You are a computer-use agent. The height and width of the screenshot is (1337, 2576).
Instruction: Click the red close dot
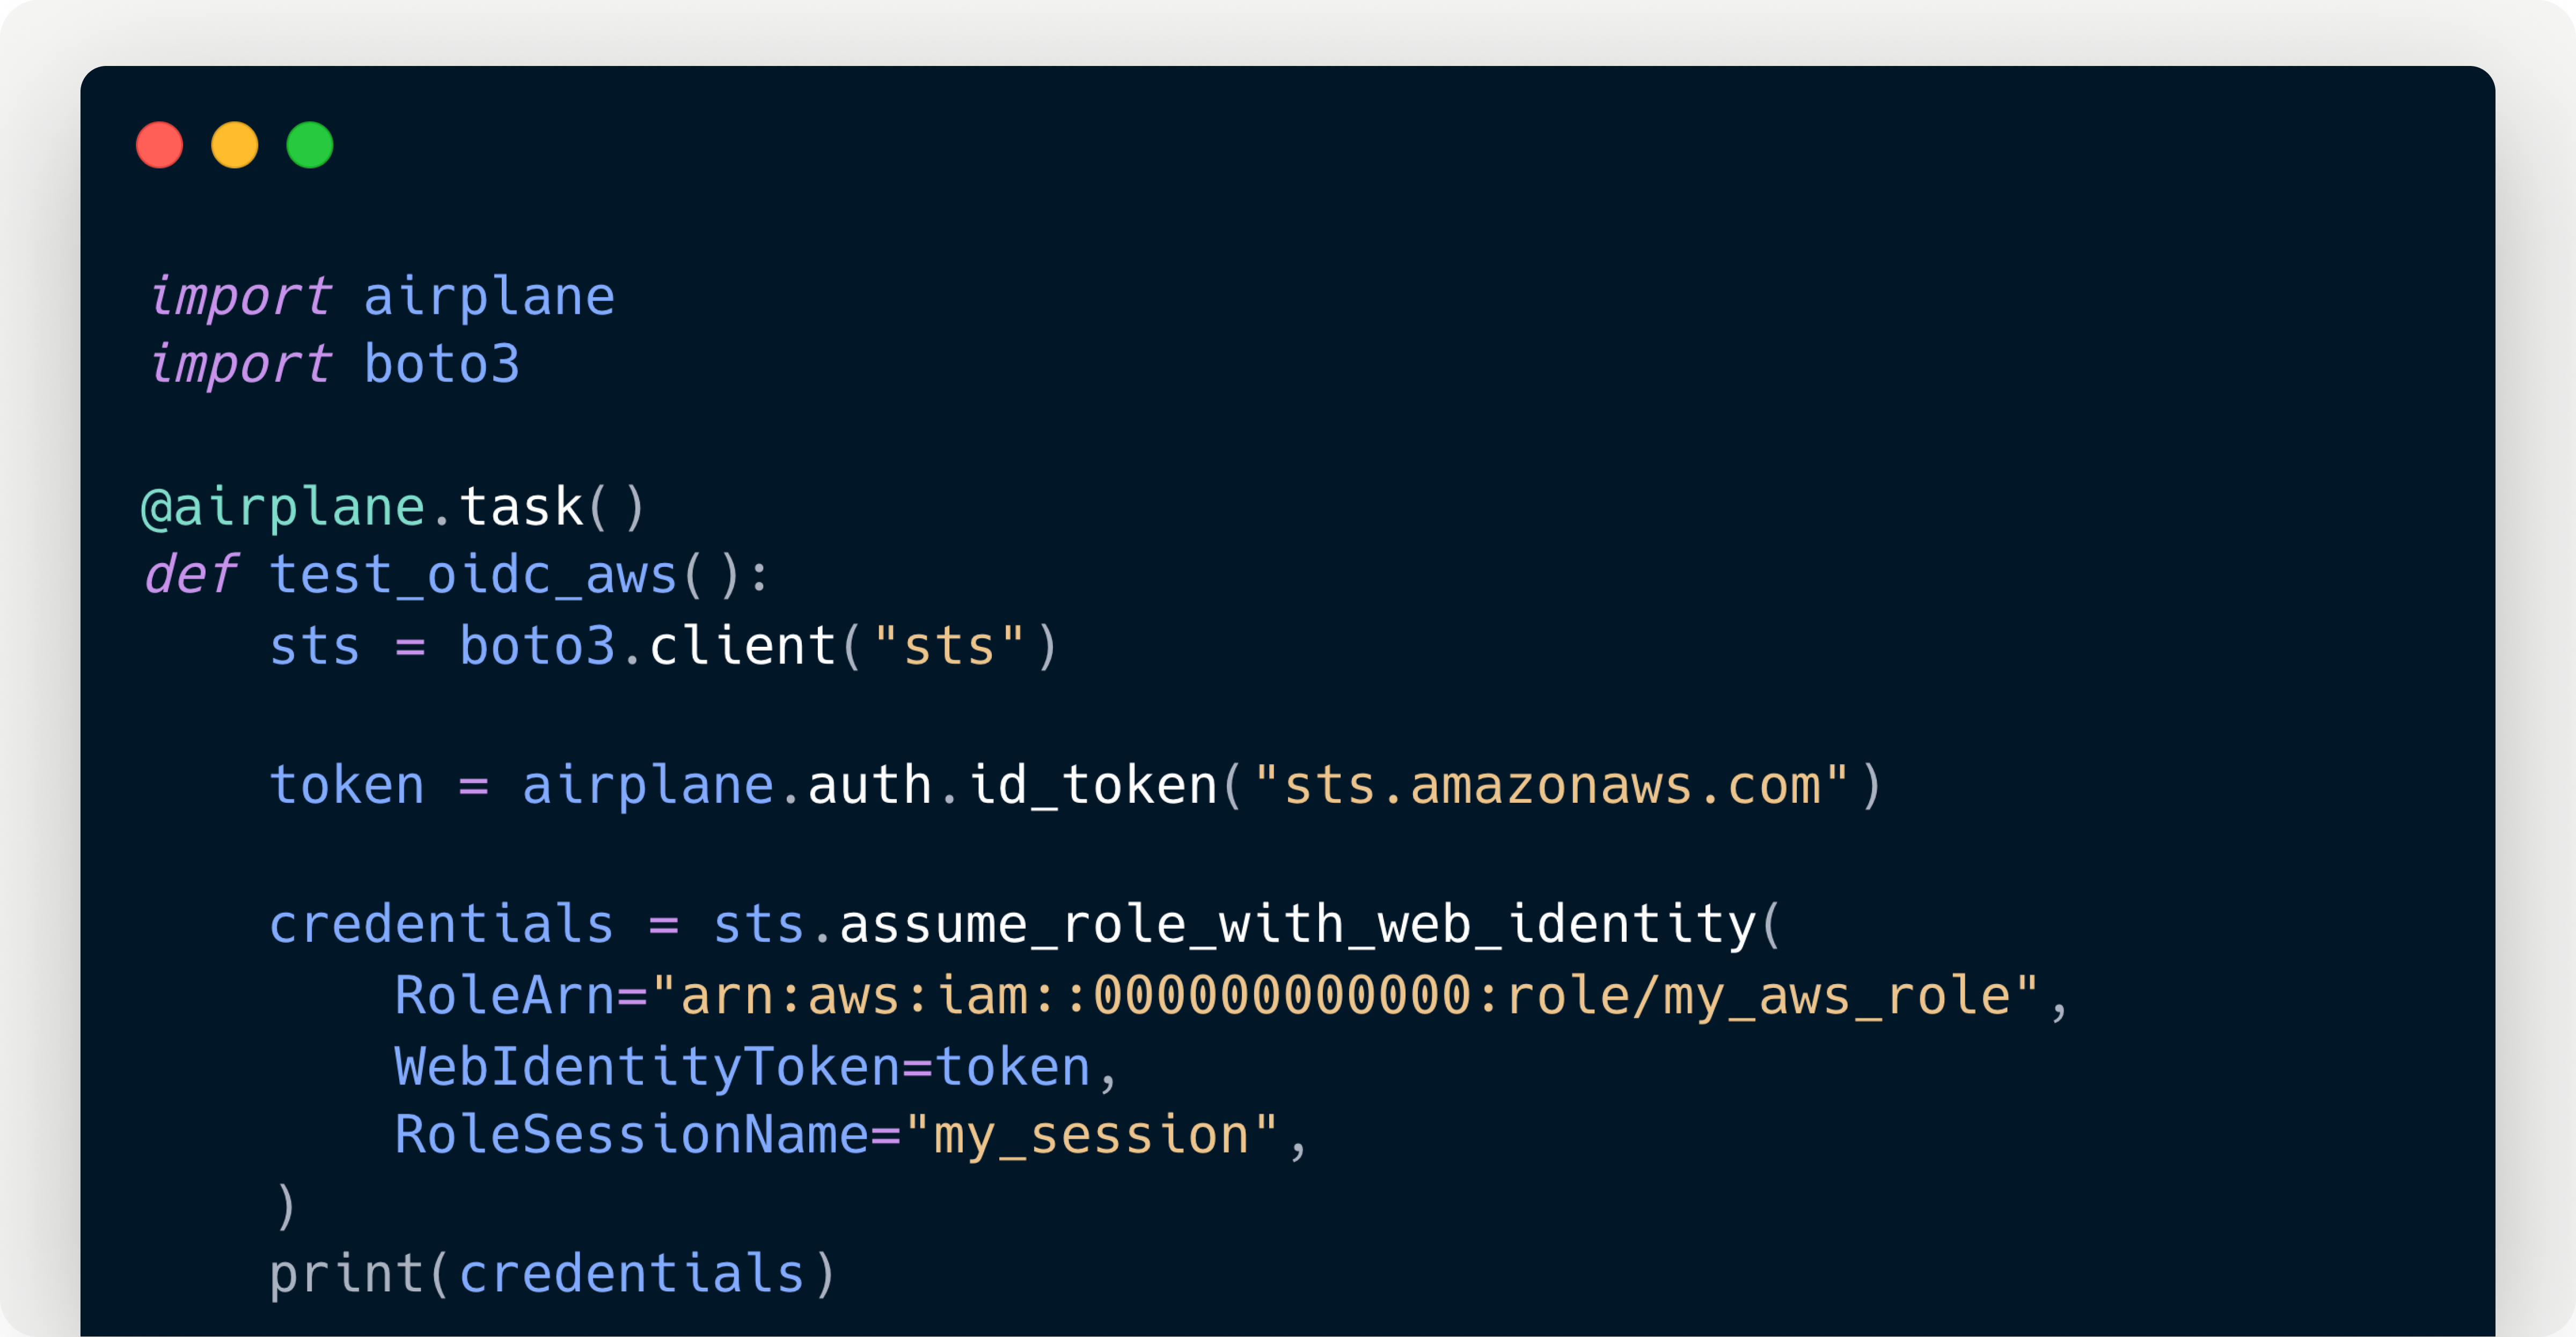coord(159,145)
